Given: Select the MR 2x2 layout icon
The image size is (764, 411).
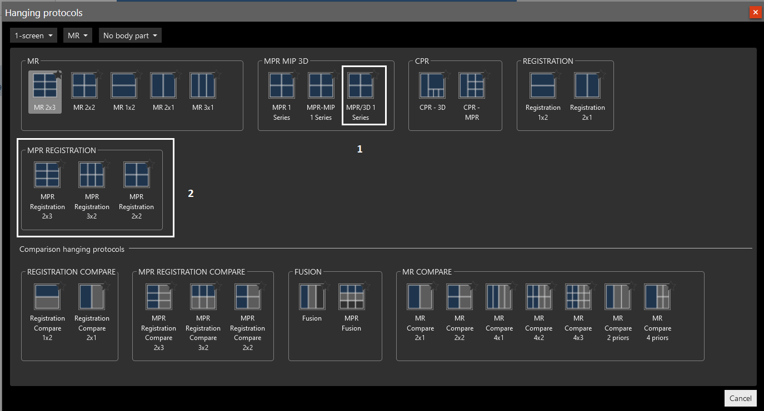Looking at the screenshot, I should click(x=84, y=87).
